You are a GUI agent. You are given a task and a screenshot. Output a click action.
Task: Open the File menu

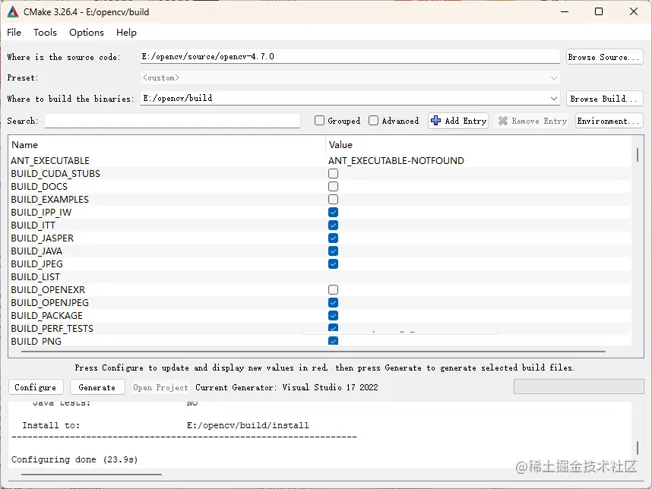[x=14, y=33]
